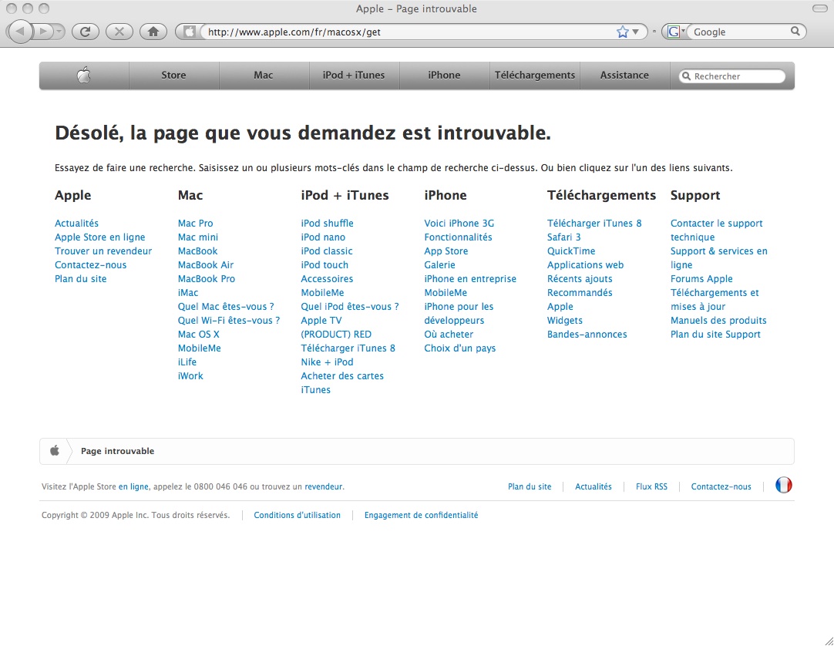This screenshot has height=646, width=834.
Task: Open the Choix d'un pays link
Action: (460, 348)
